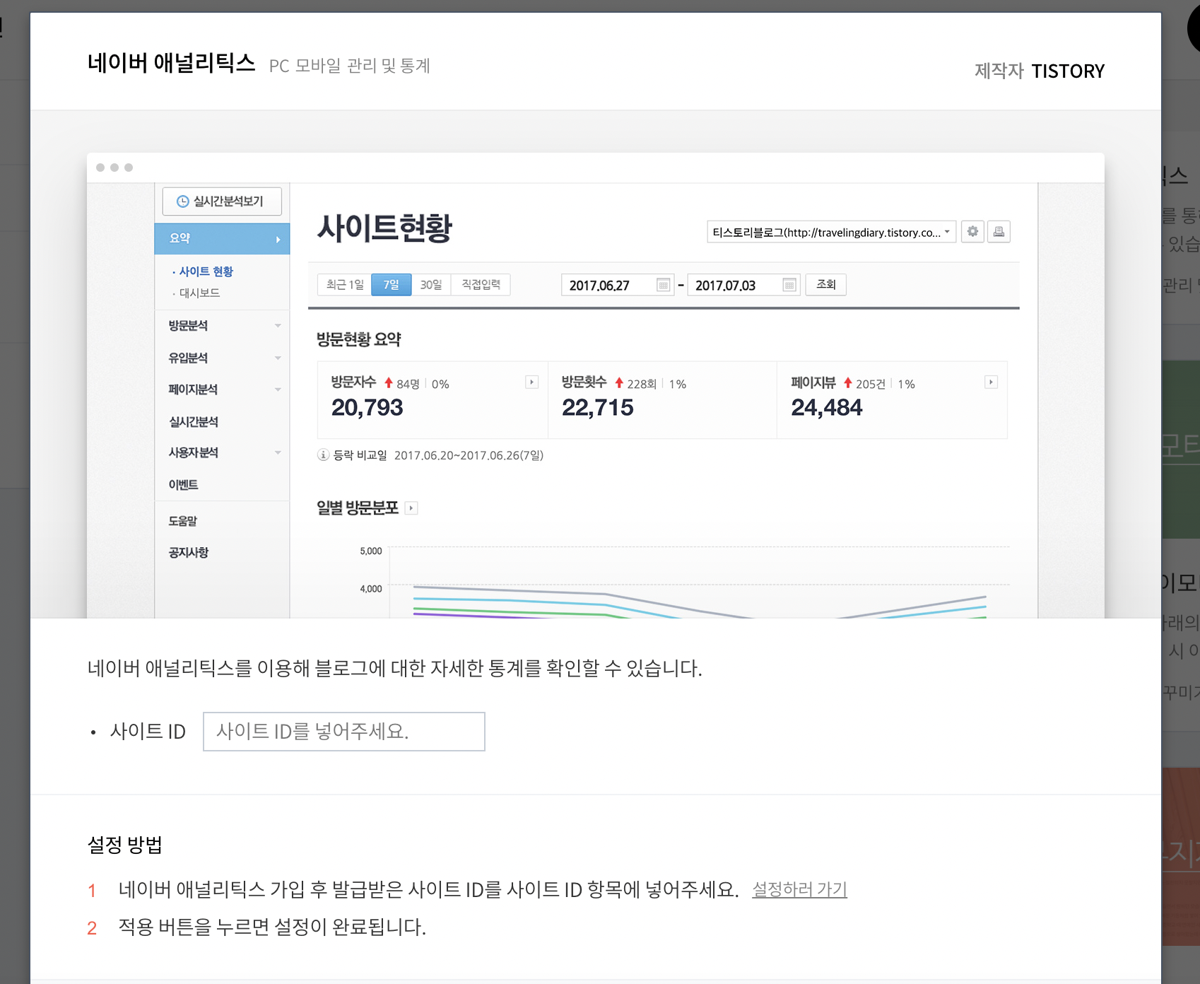Click the 사이트 ID input field
This screenshot has width=1200, height=984.
343,732
